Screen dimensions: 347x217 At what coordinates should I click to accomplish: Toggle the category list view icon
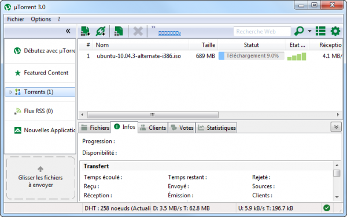320,31
